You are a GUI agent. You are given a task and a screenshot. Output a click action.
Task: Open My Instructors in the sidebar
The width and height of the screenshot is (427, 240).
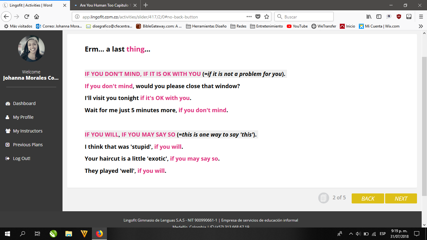click(x=28, y=131)
